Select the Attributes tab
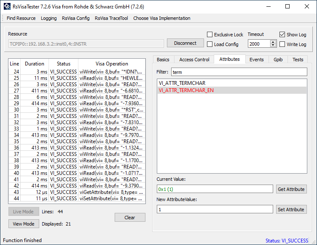317x245 pixels. [229, 59]
